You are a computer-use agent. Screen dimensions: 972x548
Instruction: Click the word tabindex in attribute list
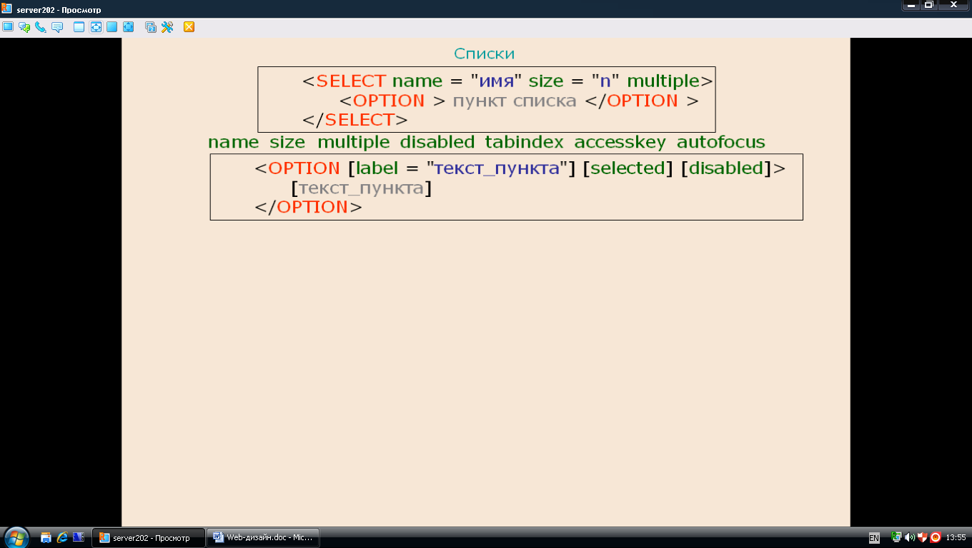[524, 142]
